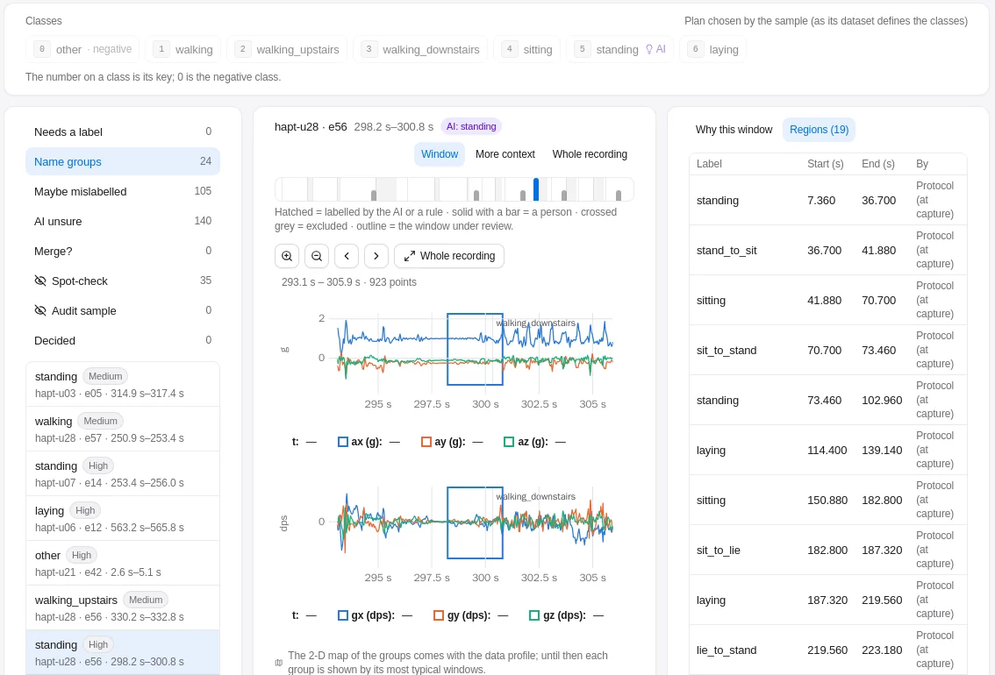Open the AI unsure queue
The width and height of the screenshot is (995, 675).
coord(123,221)
